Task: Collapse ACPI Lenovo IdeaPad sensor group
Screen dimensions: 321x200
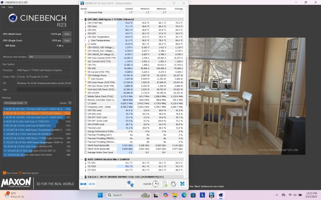Action: click(x=82, y=159)
